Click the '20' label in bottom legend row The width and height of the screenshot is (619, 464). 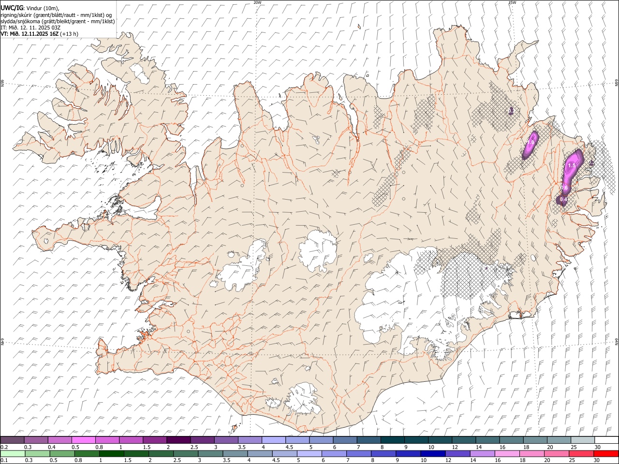click(x=547, y=460)
